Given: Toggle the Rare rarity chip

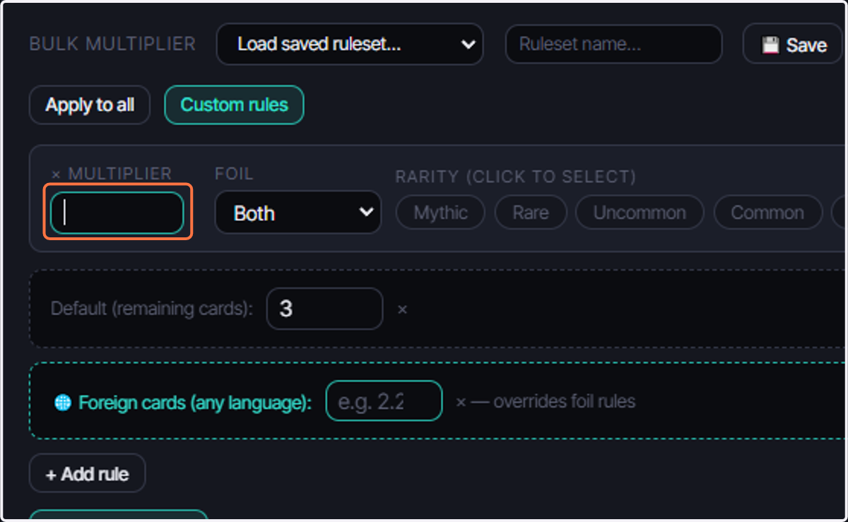Looking at the screenshot, I should [x=531, y=213].
